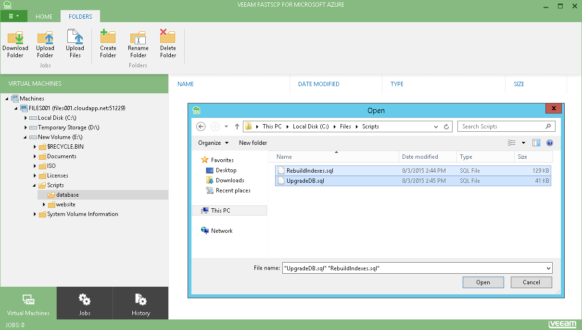Screen dimensions: 582x330
Task: Select the Documents folder in tree
Action: [62, 156]
